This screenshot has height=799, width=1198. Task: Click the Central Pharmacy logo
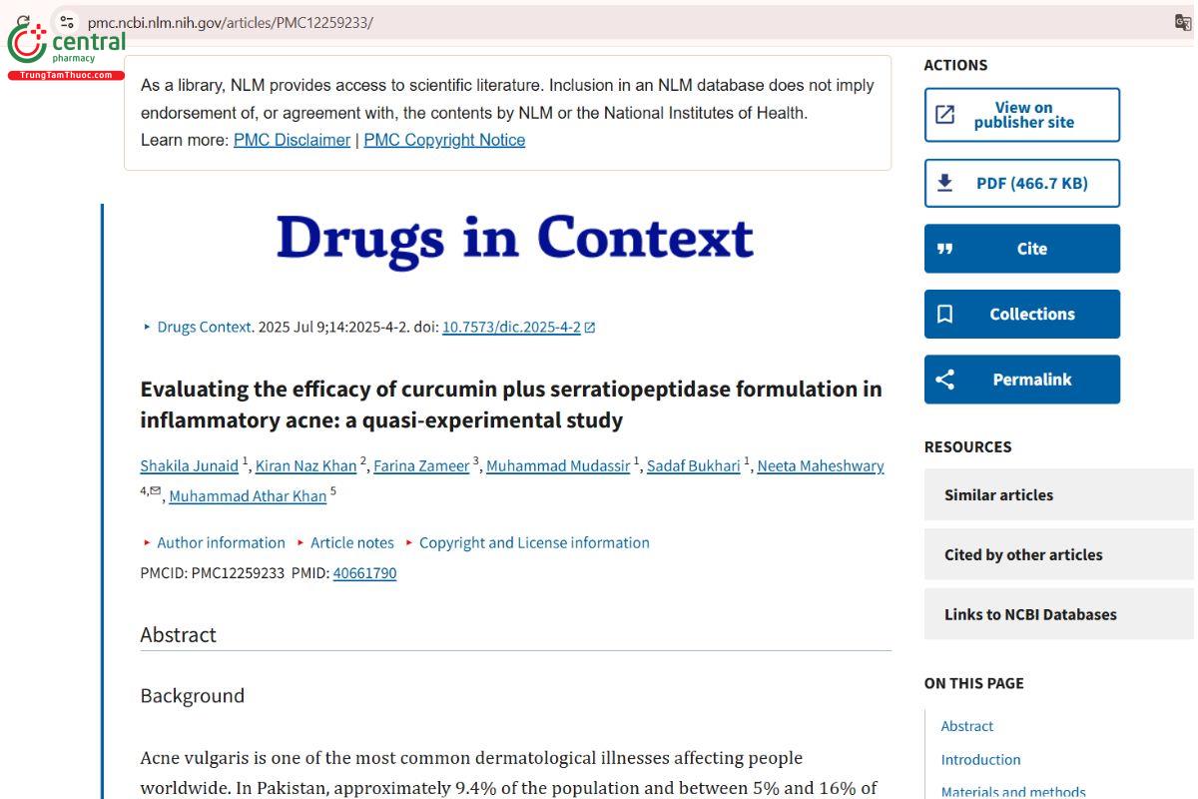[66, 48]
